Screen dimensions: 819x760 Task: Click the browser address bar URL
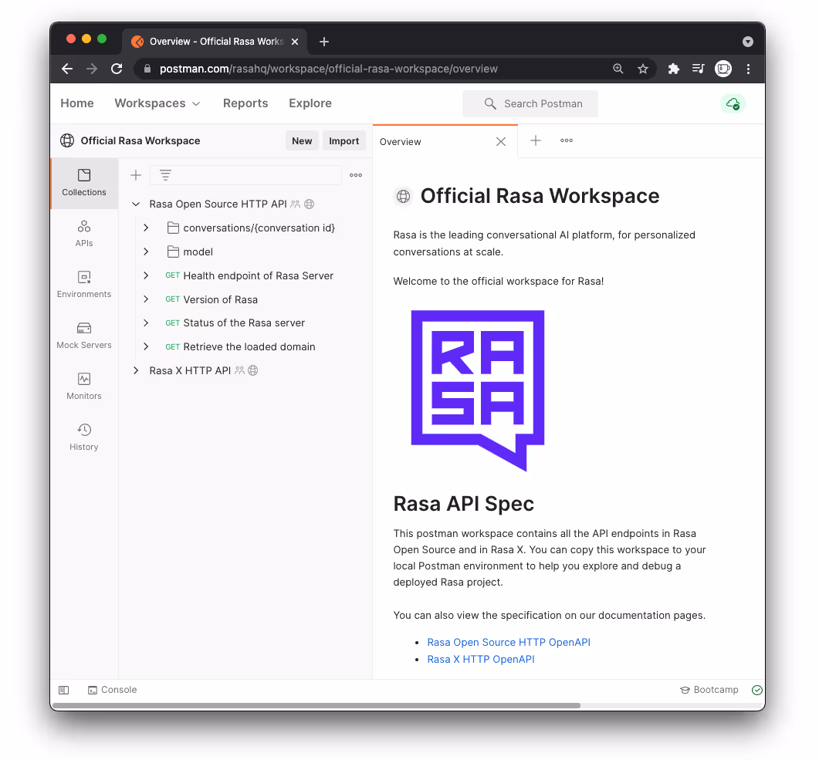coord(329,69)
